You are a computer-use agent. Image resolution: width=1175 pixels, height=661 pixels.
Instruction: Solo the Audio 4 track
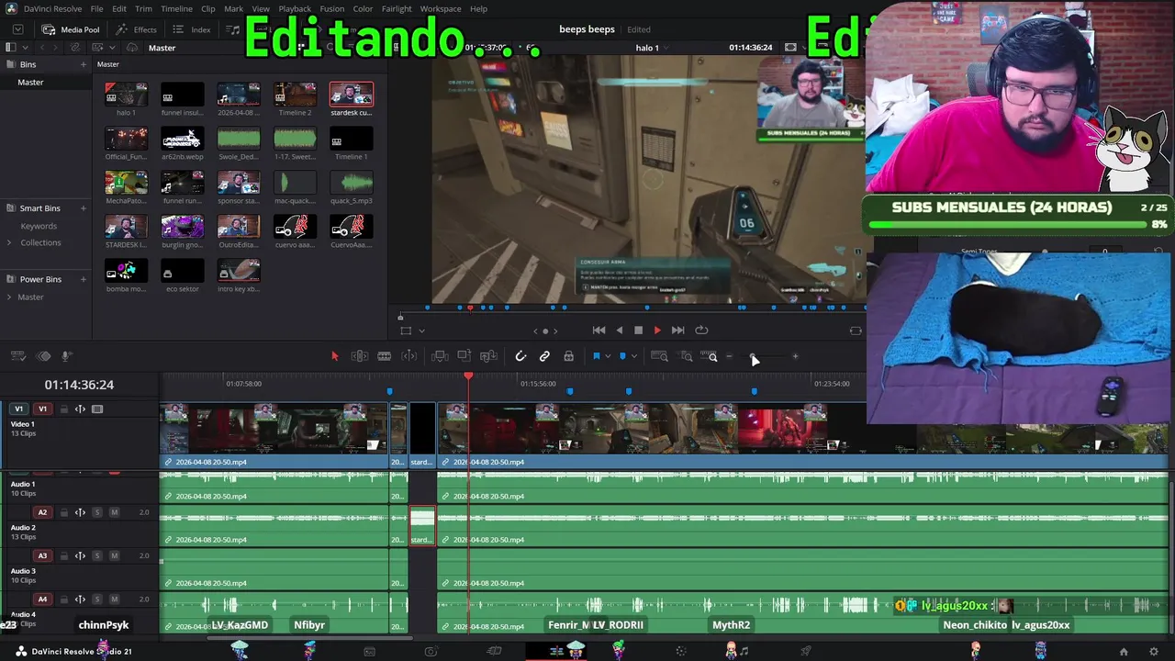(97, 599)
